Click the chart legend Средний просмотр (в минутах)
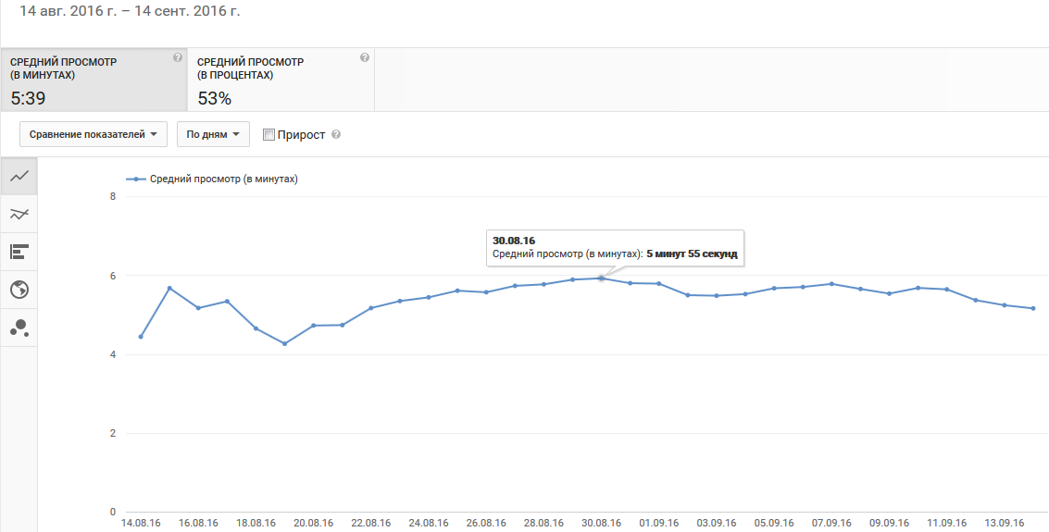 219,179
